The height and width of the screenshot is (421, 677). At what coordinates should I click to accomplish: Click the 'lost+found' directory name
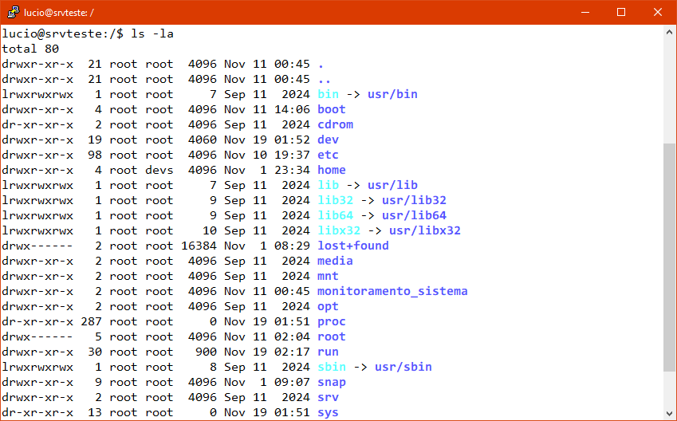[353, 246]
